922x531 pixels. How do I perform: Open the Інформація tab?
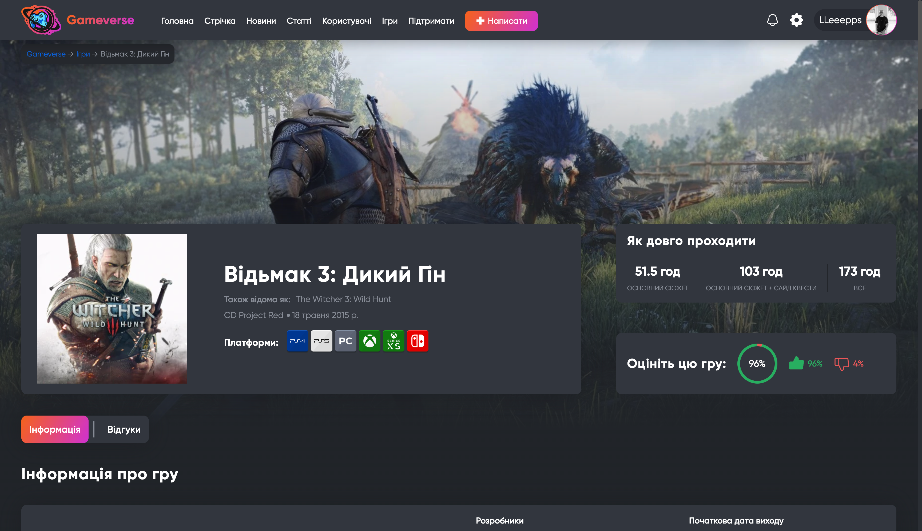click(x=55, y=429)
